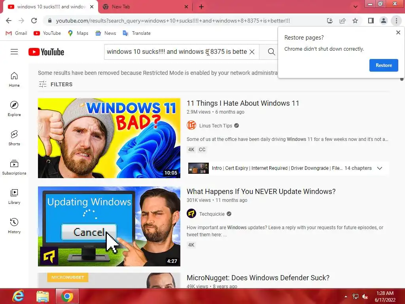Viewport: 405px width, 304px height.
Task: Open the Updating Windows thumbnail
Action: click(x=109, y=226)
